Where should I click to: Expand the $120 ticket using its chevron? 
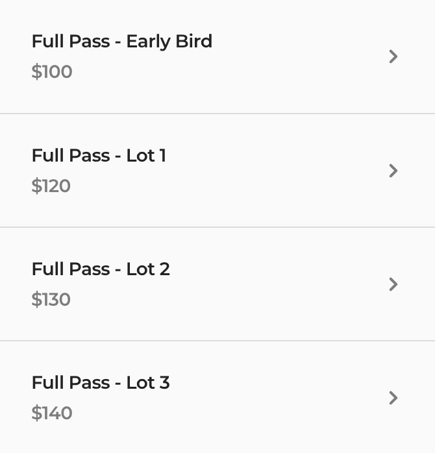[x=393, y=171]
